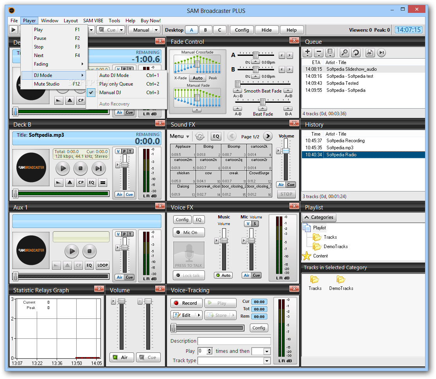
Task: Adjust the Beat Fade crossfader slider
Action: (262, 102)
